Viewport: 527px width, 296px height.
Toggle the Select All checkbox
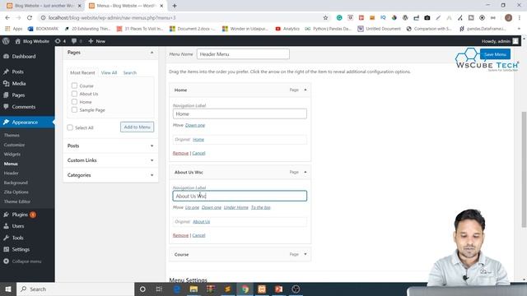[x=70, y=127]
